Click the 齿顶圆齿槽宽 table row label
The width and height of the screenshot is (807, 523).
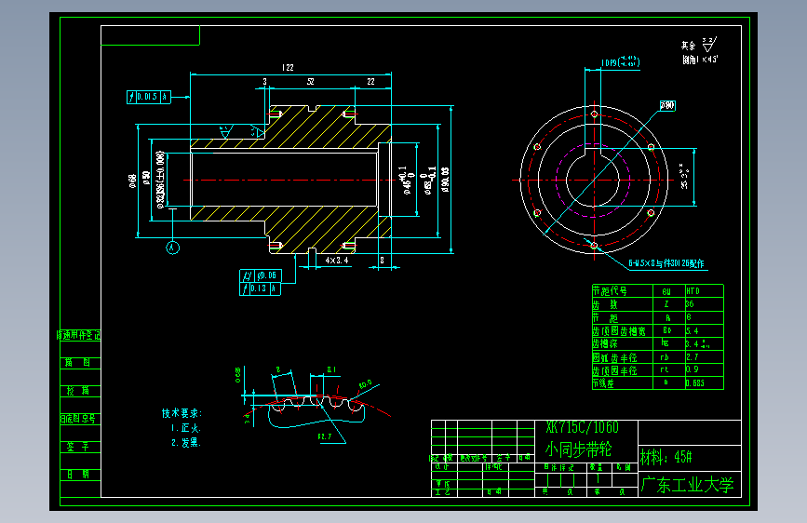tap(619, 331)
